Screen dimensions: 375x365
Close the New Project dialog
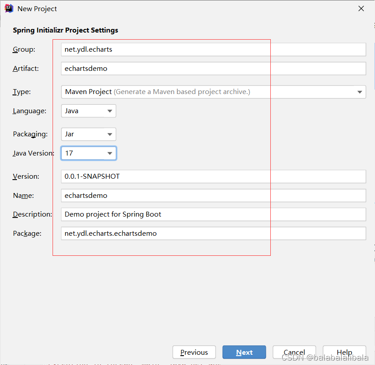(361, 8)
